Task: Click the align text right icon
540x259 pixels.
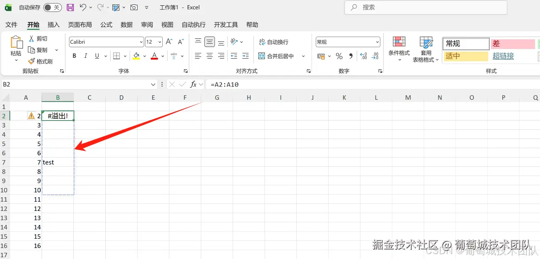Action: tap(221, 56)
